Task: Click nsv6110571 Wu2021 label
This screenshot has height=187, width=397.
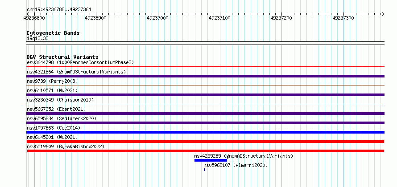Action: (52, 90)
